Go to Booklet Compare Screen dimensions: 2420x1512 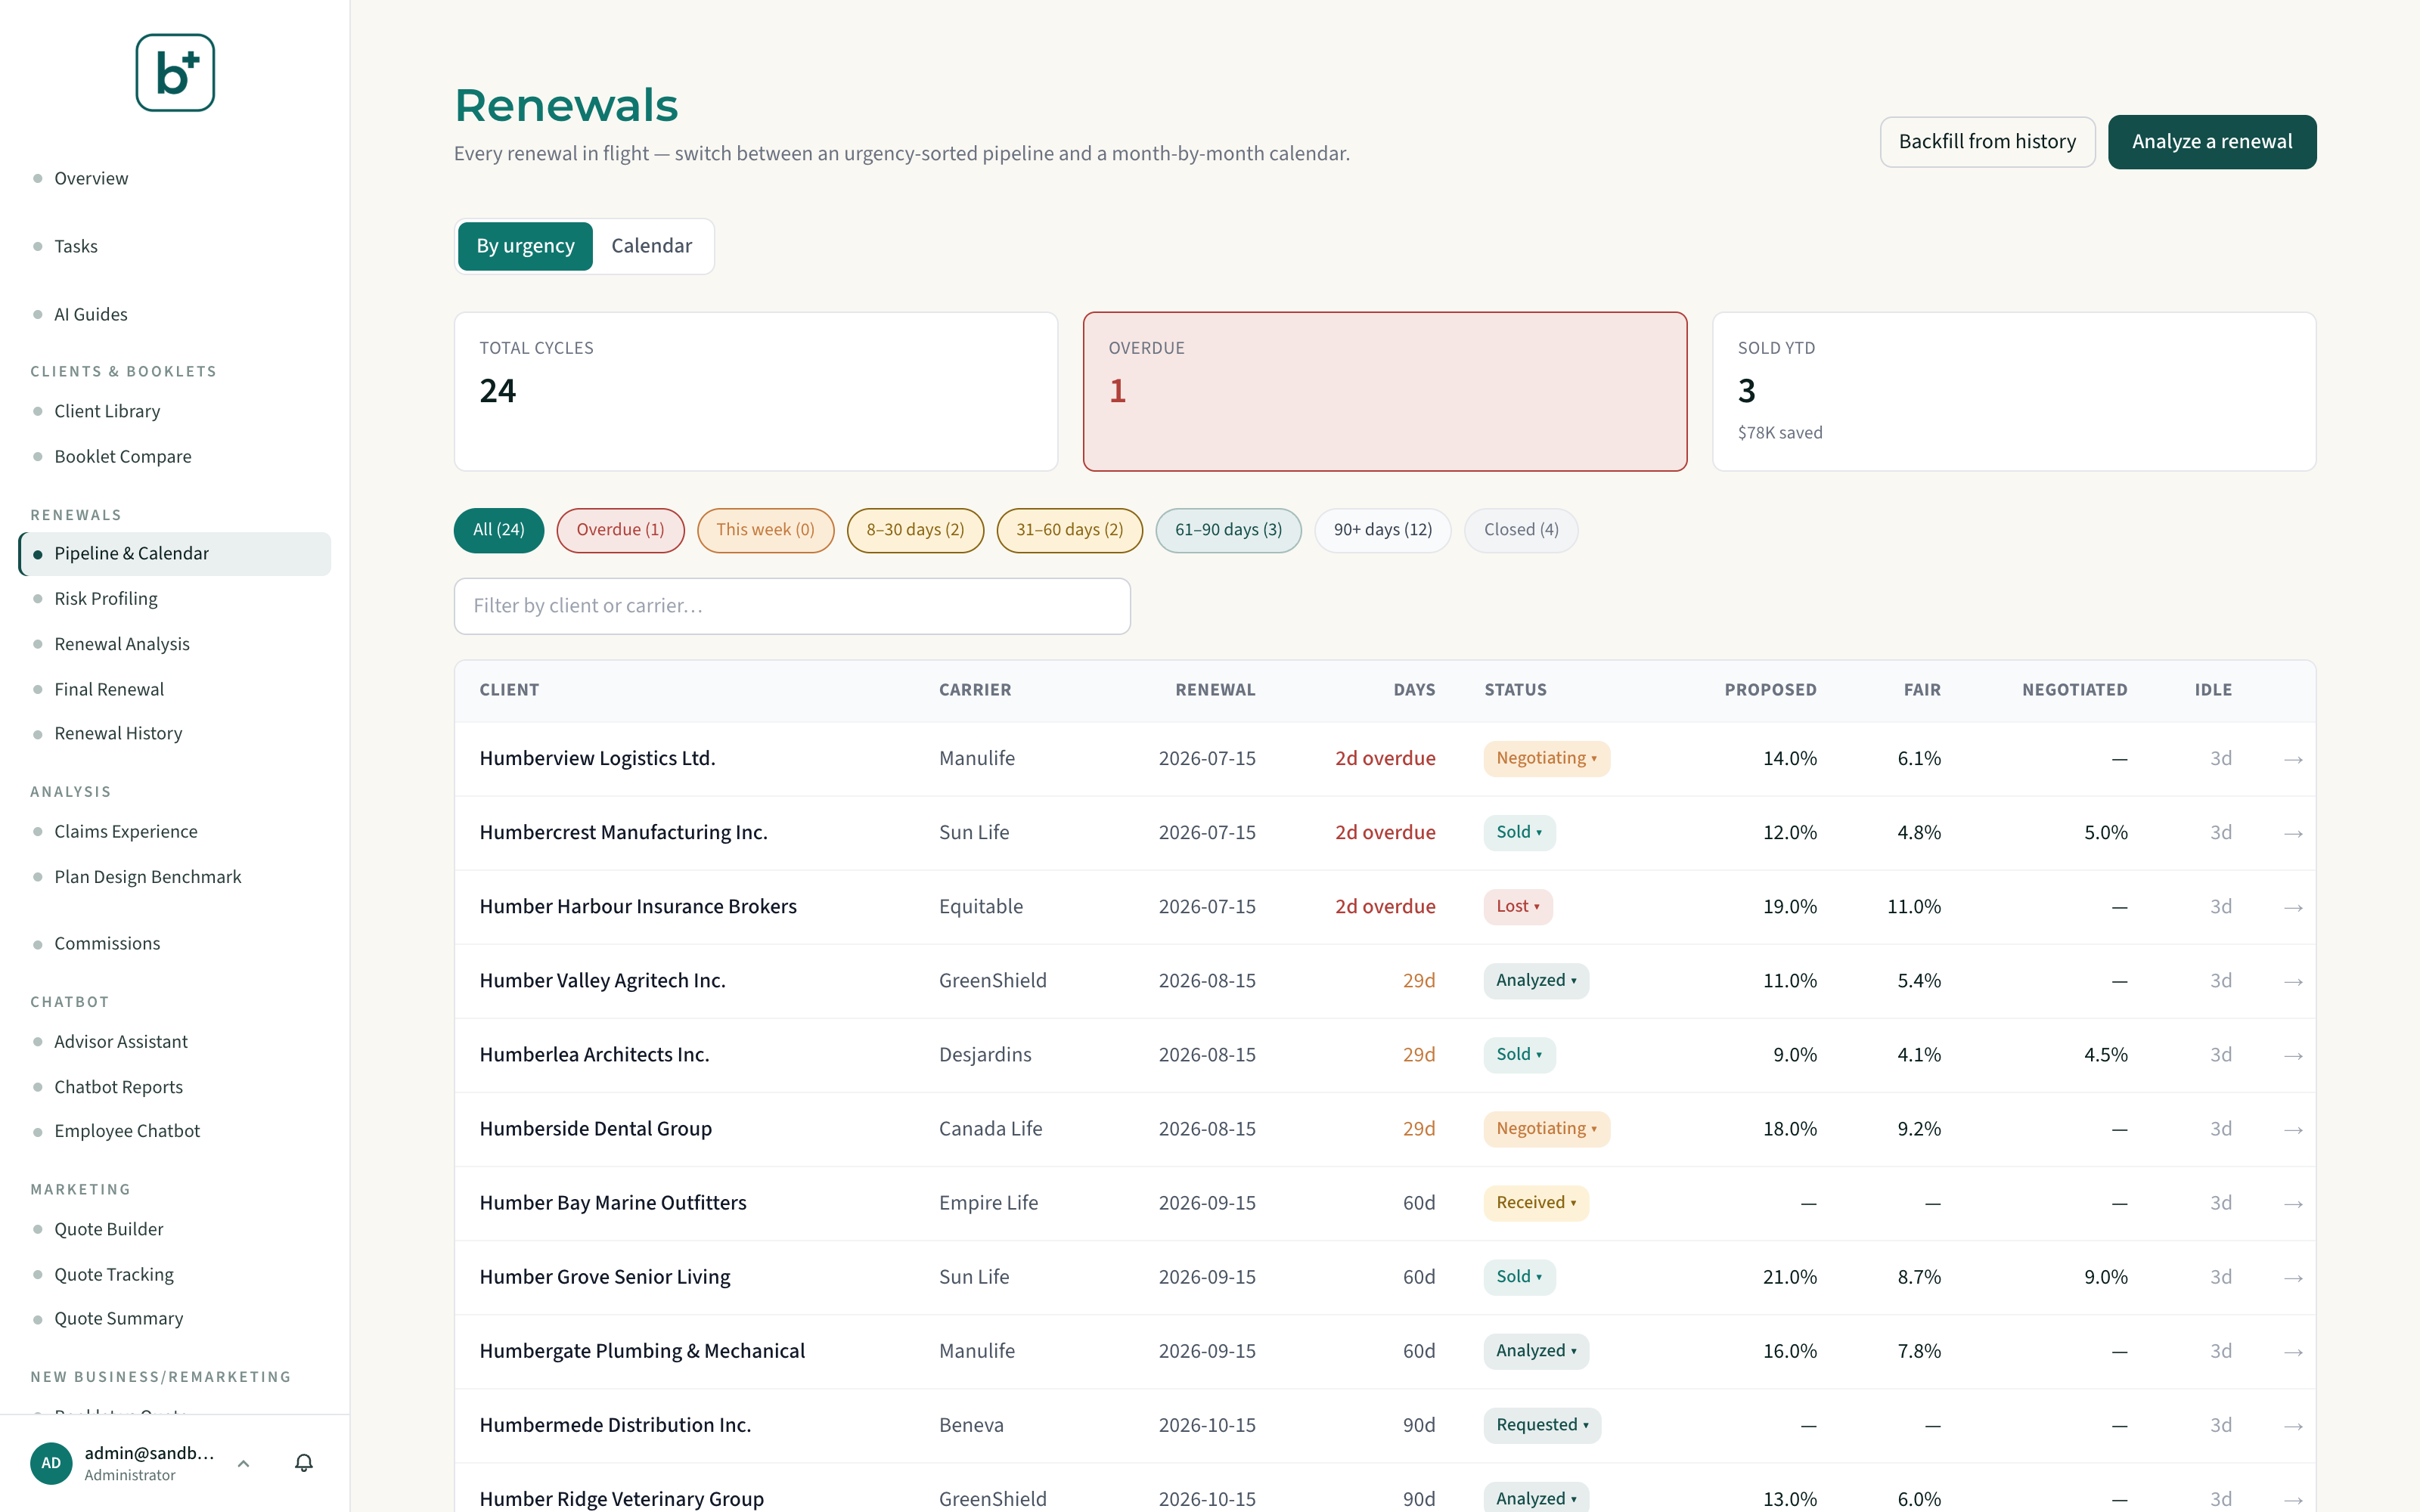click(x=123, y=456)
